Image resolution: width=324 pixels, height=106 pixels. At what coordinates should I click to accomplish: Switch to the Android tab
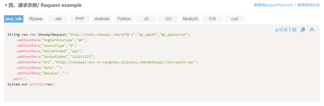(102, 19)
